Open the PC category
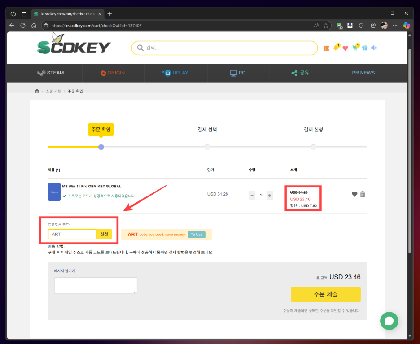 coord(237,73)
